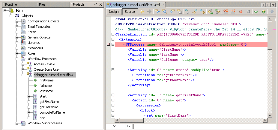Screen dimensions: 278x130
Task: Expand the Forms node
Action: pyautogui.click(x=17, y=32)
